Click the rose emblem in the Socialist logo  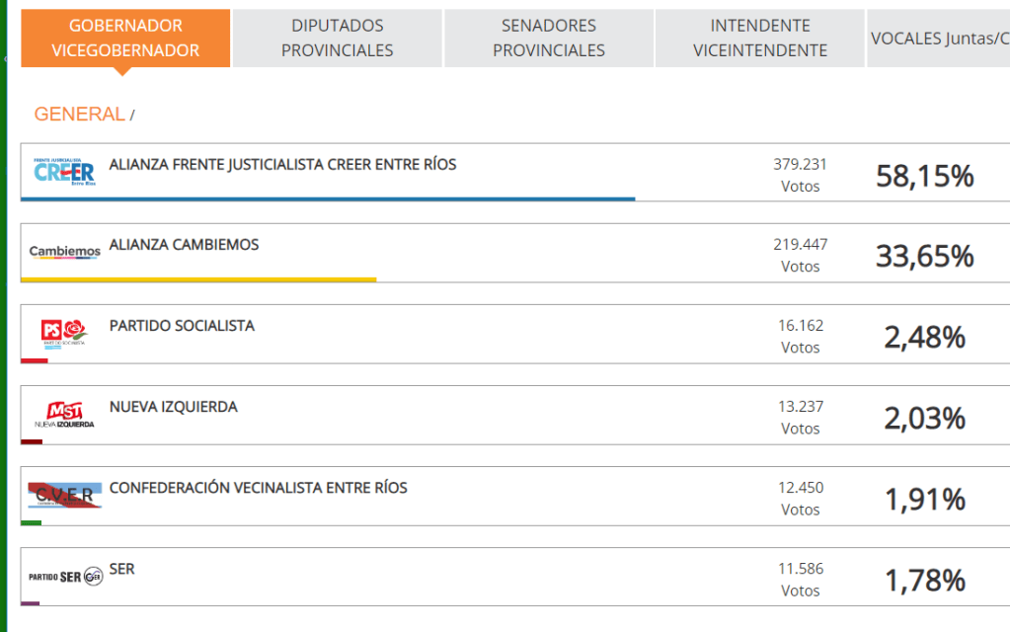75,328
